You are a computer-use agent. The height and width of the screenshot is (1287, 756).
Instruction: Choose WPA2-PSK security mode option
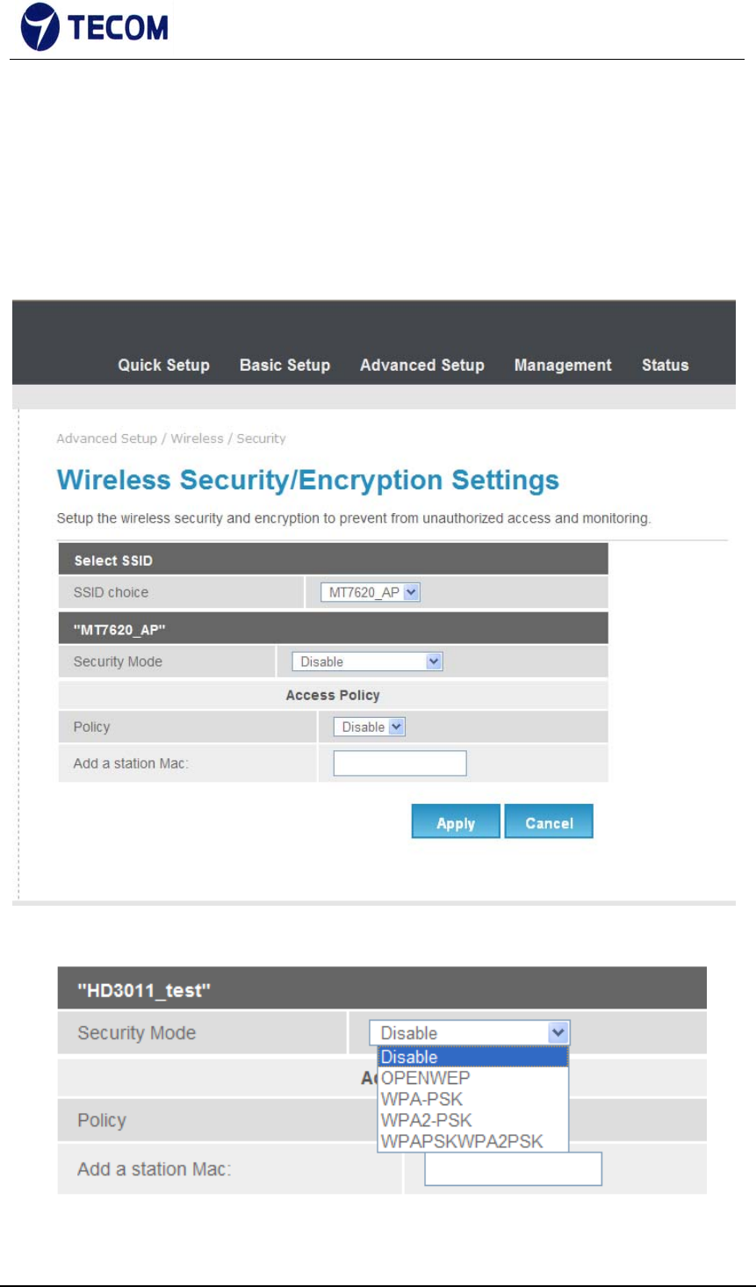[x=473, y=1120]
